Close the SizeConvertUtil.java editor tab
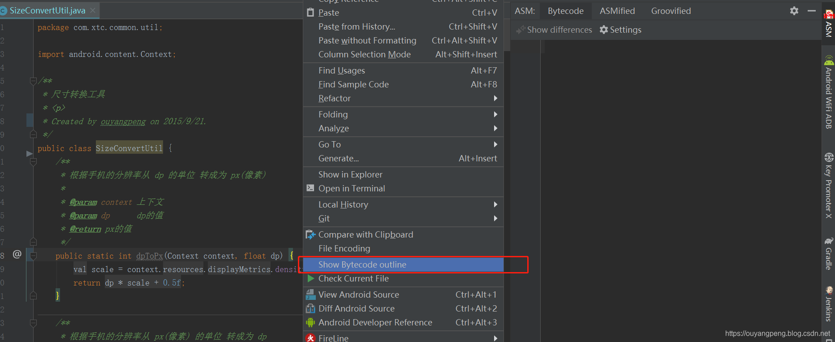 (x=93, y=10)
